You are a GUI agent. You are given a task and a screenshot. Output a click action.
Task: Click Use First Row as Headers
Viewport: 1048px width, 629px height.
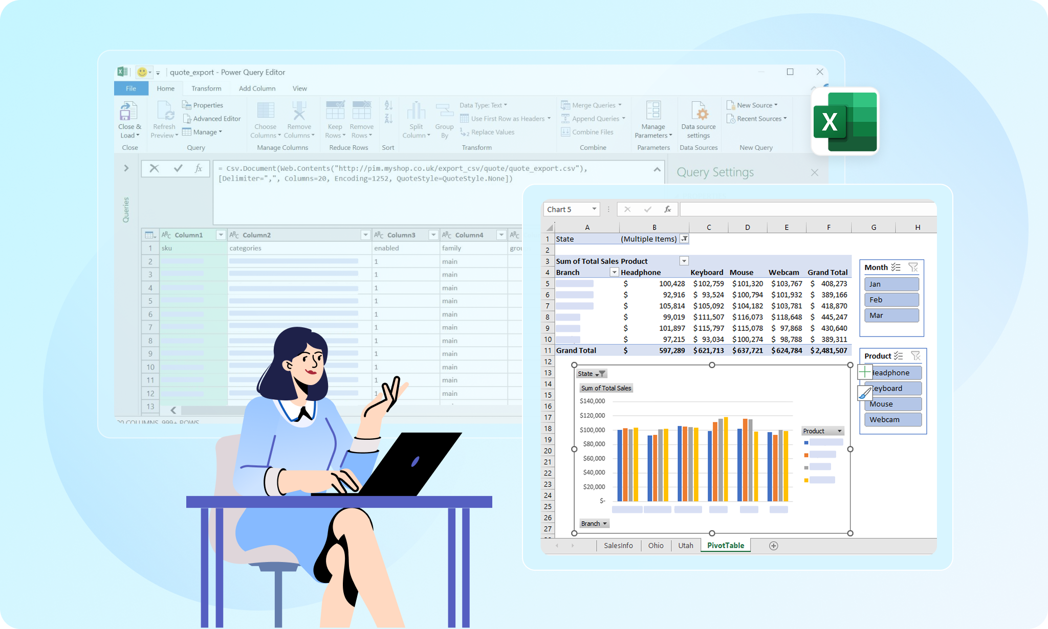tap(506, 119)
